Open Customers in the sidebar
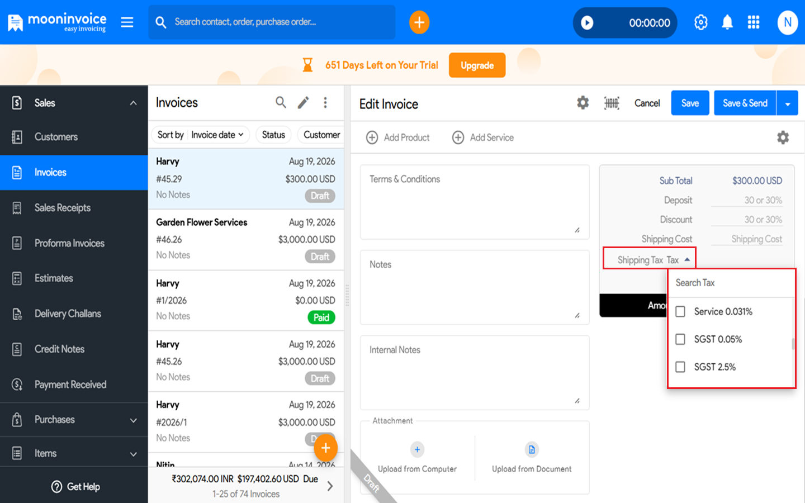 [x=74, y=137]
